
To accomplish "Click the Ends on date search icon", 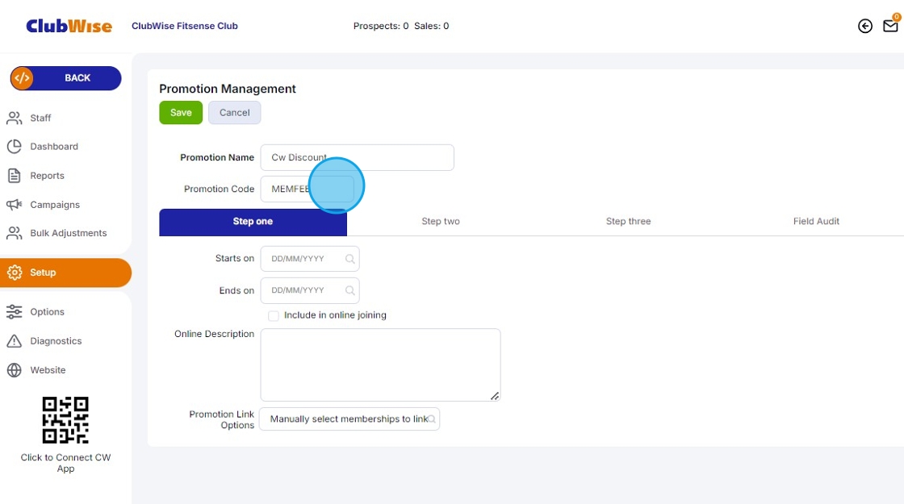I will tap(350, 290).
